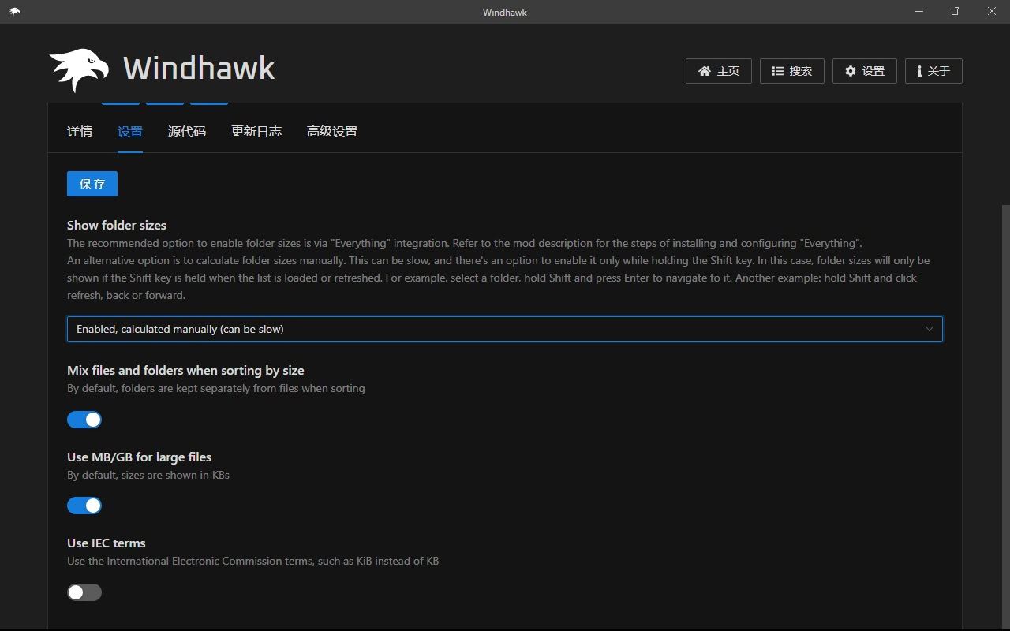Image resolution: width=1010 pixels, height=631 pixels.
Task: Click the 关于 text label in header
Action: pos(939,71)
